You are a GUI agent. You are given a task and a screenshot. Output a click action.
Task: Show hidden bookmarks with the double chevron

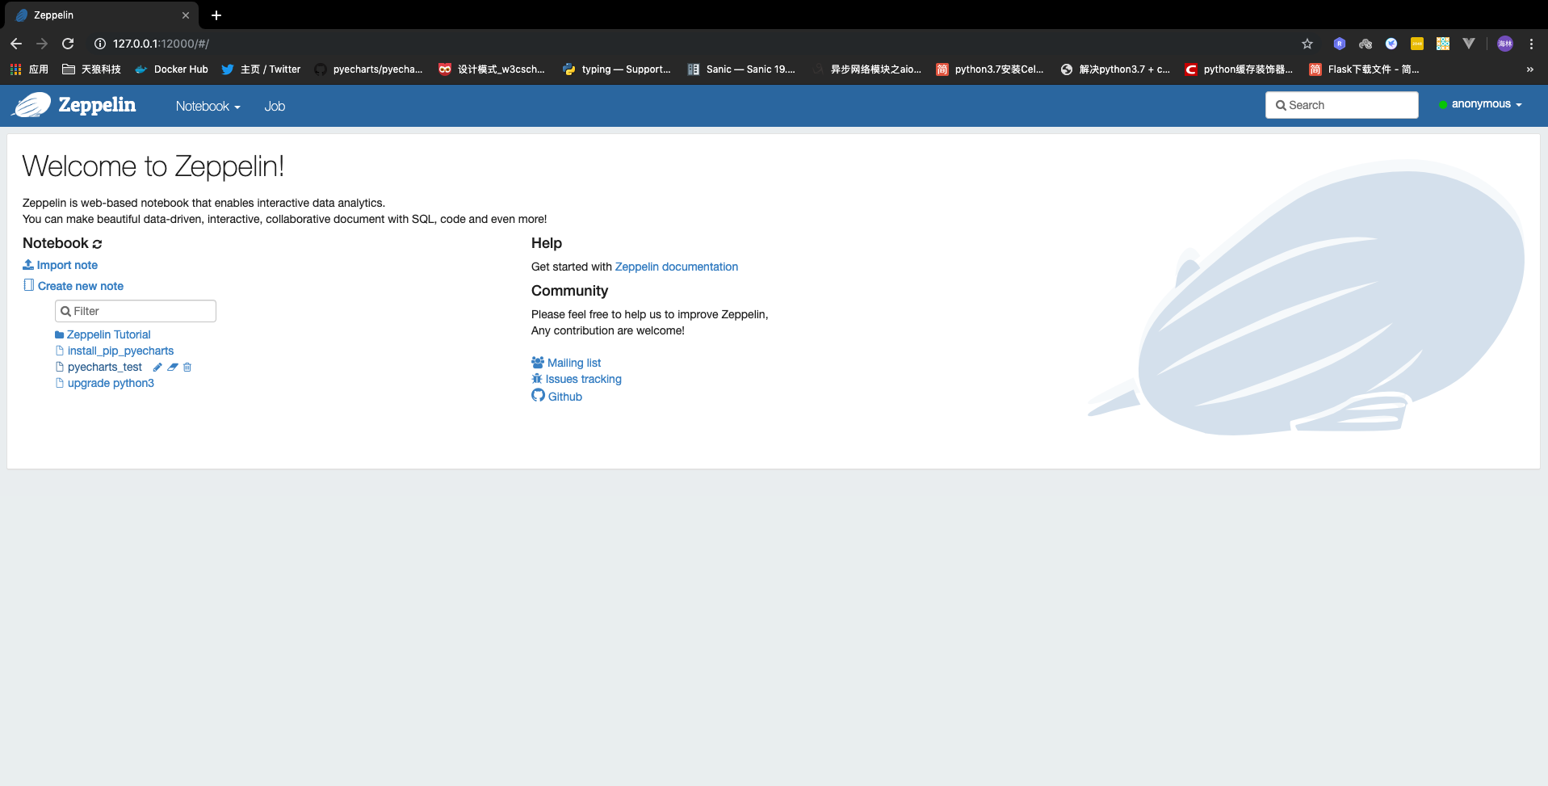[x=1529, y=69]
